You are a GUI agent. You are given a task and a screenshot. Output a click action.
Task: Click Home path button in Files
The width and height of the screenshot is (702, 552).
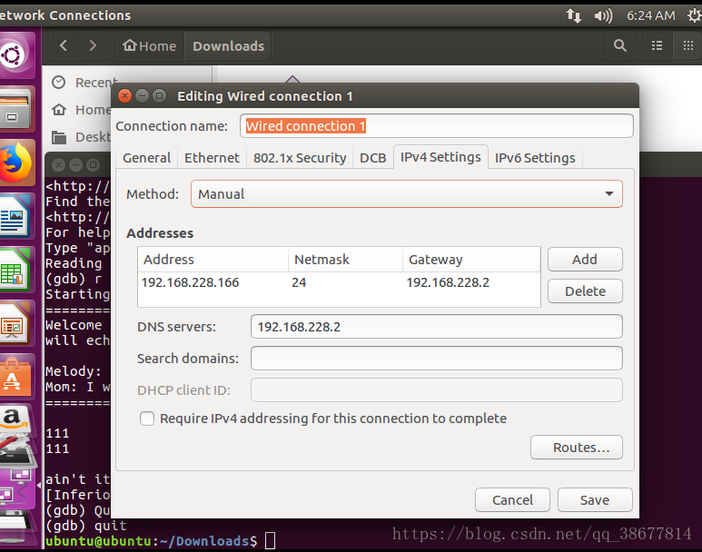[x=150, y=45]
